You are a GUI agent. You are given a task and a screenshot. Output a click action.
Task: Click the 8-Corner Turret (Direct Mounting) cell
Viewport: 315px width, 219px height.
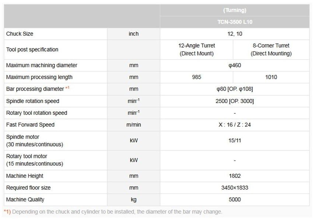[x=271, y=50]
